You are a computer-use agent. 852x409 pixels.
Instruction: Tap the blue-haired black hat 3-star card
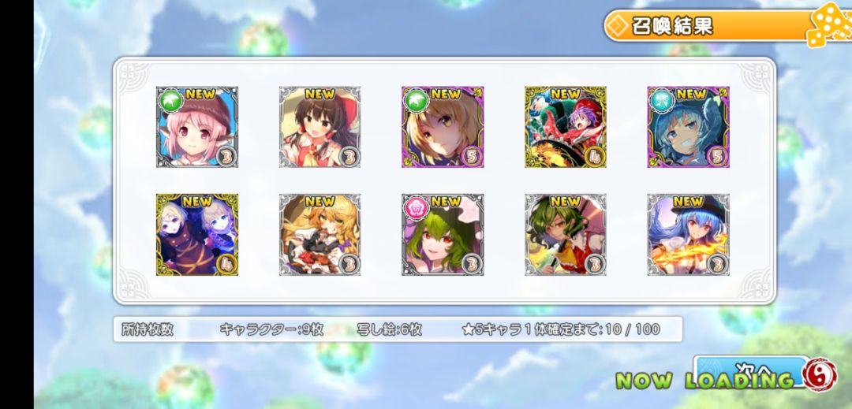click(x=689, y=234)
